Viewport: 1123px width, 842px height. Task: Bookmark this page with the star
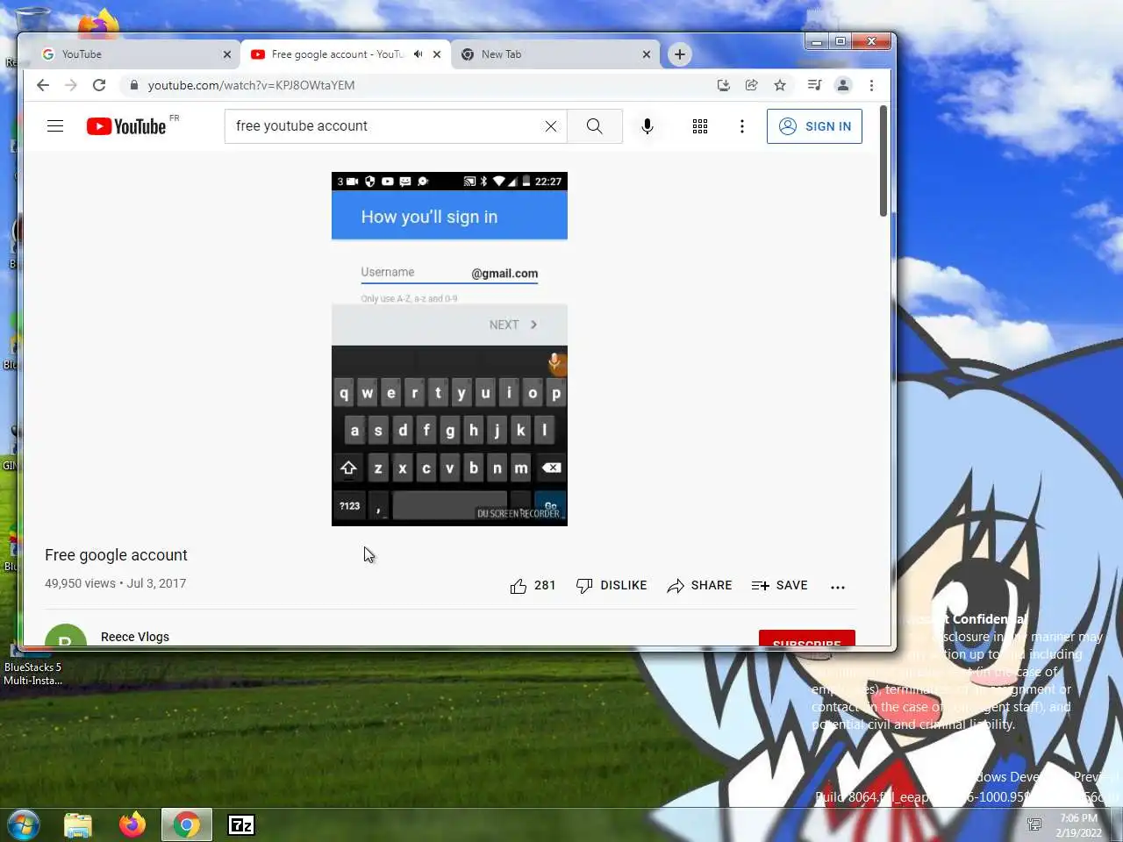tap(780, 85)
